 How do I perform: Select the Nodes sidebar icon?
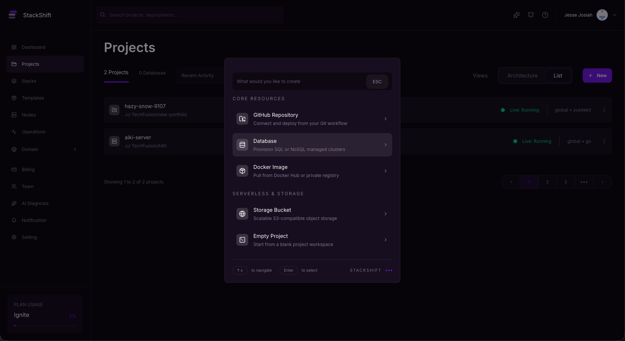[14, 115]
